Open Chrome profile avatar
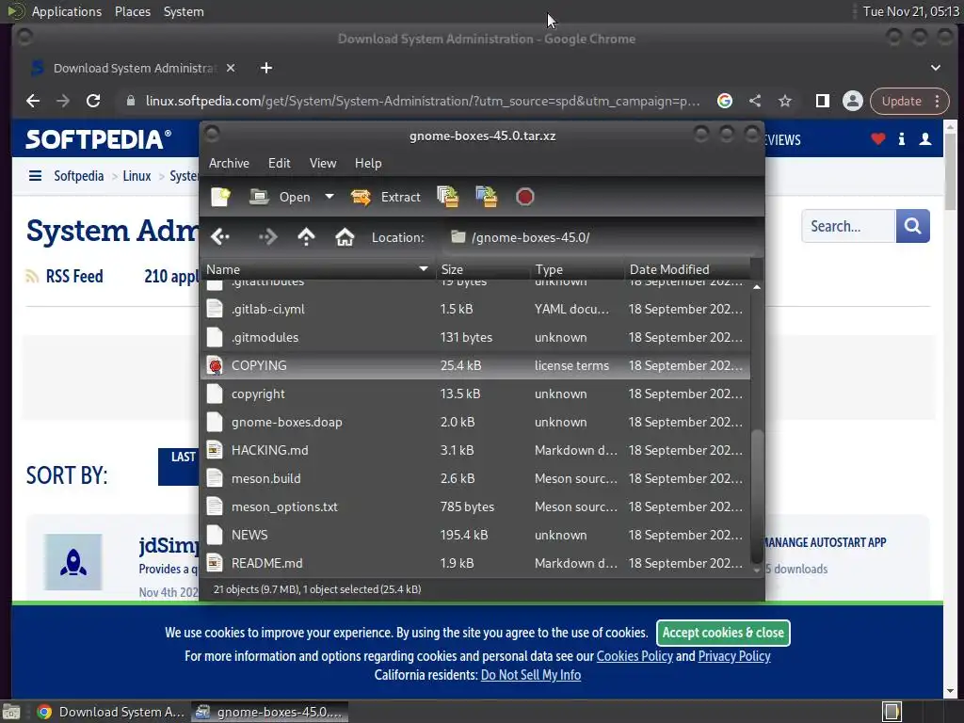964x723 pixels. point(853,101)
